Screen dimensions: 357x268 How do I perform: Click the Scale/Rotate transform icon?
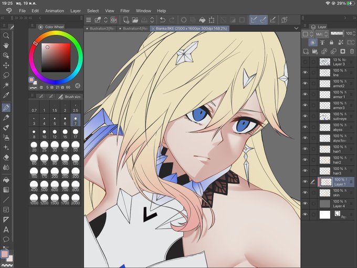click(x=212, y=20)
